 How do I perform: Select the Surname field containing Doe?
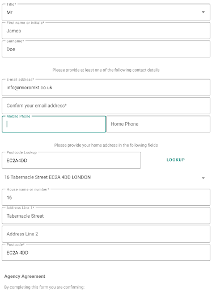pyautogui.click(x=106, y=49)
